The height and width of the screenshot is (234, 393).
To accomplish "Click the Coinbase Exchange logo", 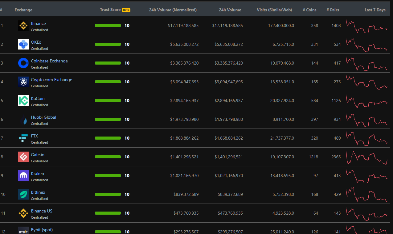I will pyautogui.click(x=23, y=63).
